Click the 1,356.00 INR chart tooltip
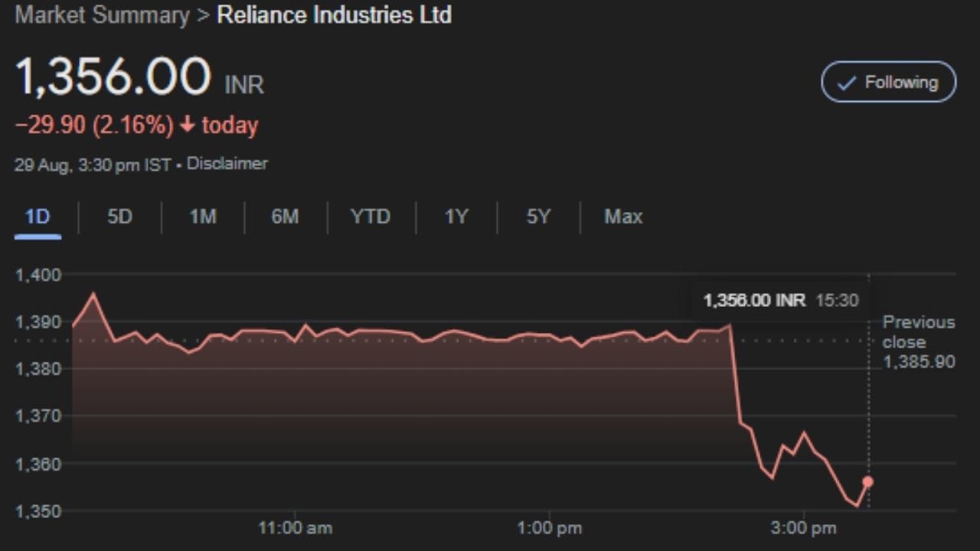The height and width of the screenshot is (551, 980). [x=780, y=300]
